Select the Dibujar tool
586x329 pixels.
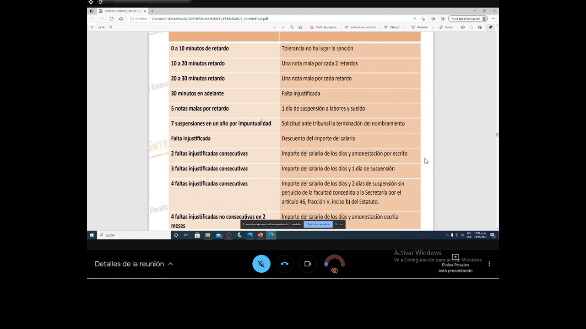392,27
